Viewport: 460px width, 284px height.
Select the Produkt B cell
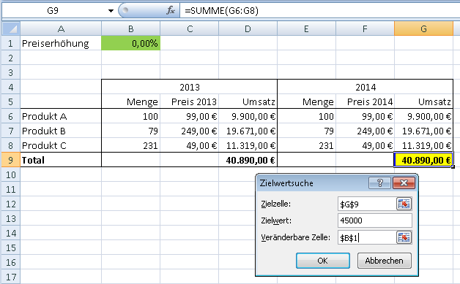tap(61, 131)
